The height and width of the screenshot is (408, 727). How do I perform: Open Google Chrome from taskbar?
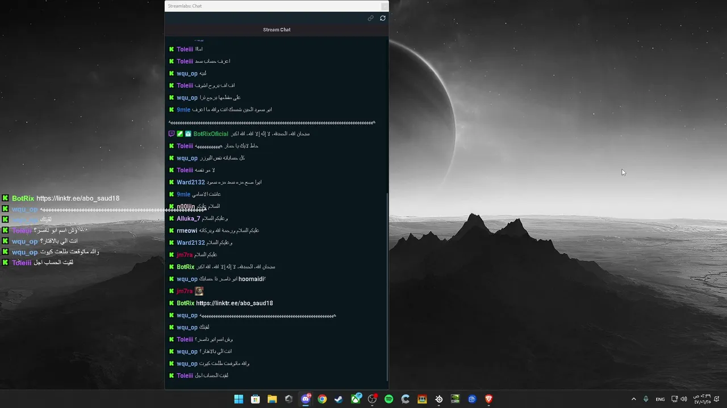click(322, 399)
